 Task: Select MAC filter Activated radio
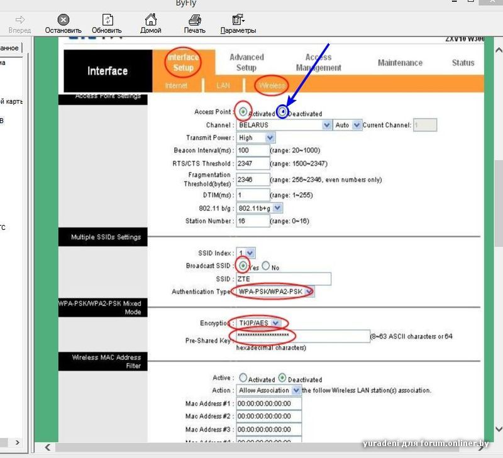pos(243,378)
